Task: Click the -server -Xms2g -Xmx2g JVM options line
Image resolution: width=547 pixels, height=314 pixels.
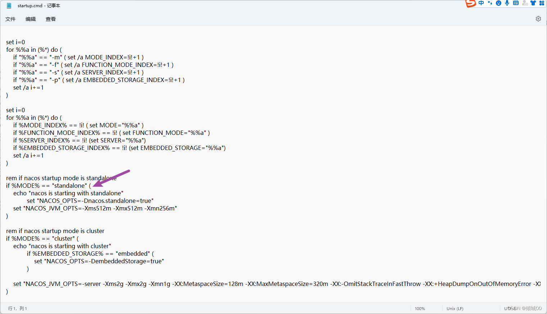Action: pos(277,284)
